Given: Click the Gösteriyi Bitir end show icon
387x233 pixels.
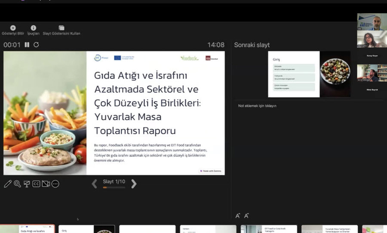Looking at the screenshot, I should [12, 28].
